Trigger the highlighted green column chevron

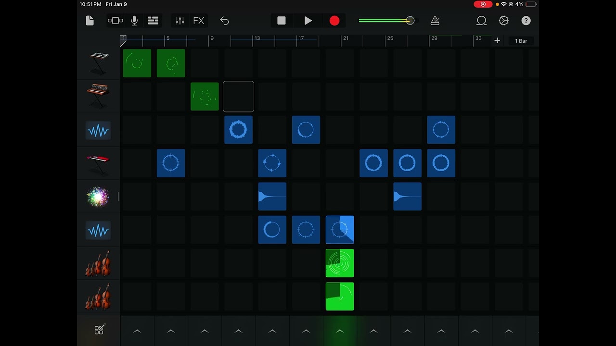click(340, 331)
